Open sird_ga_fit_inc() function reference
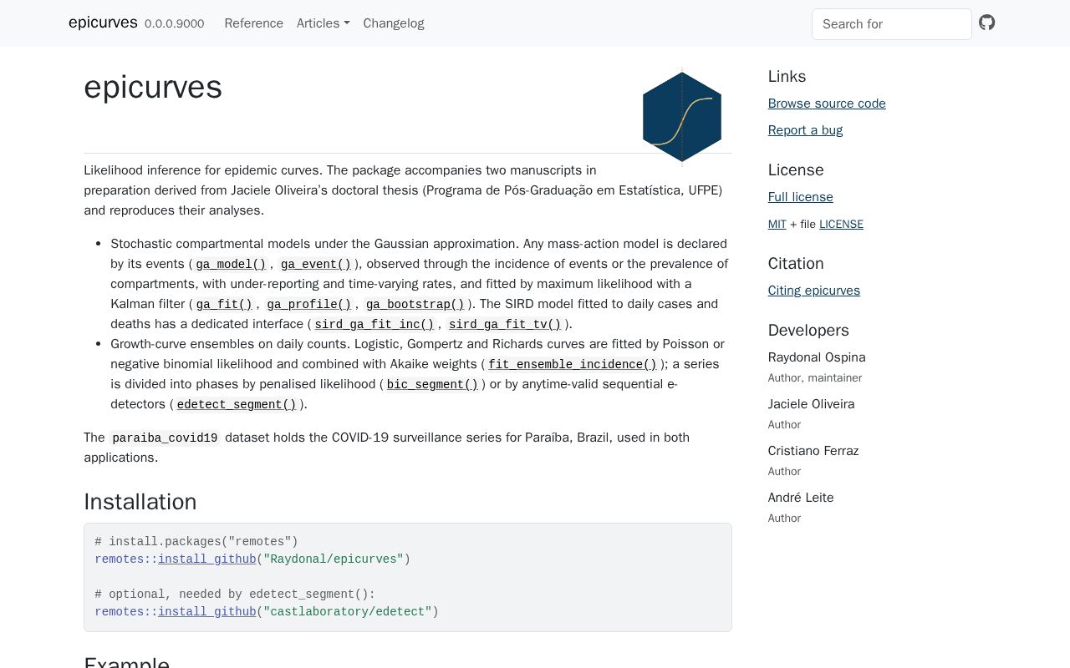1070x668 pixels. click(374, 324)
